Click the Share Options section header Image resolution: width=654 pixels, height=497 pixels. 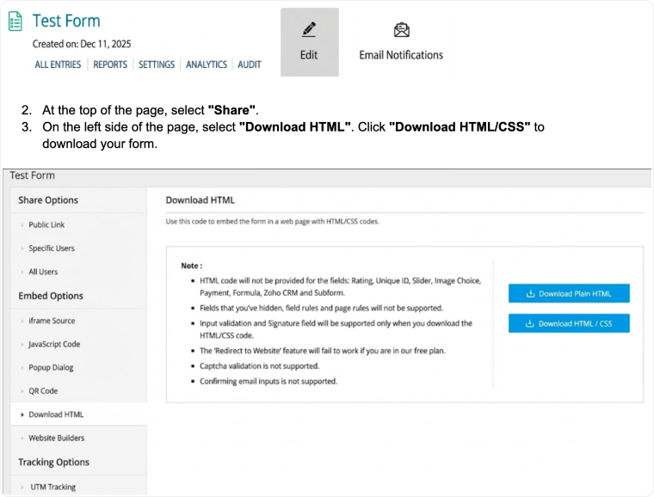point(48,200)
